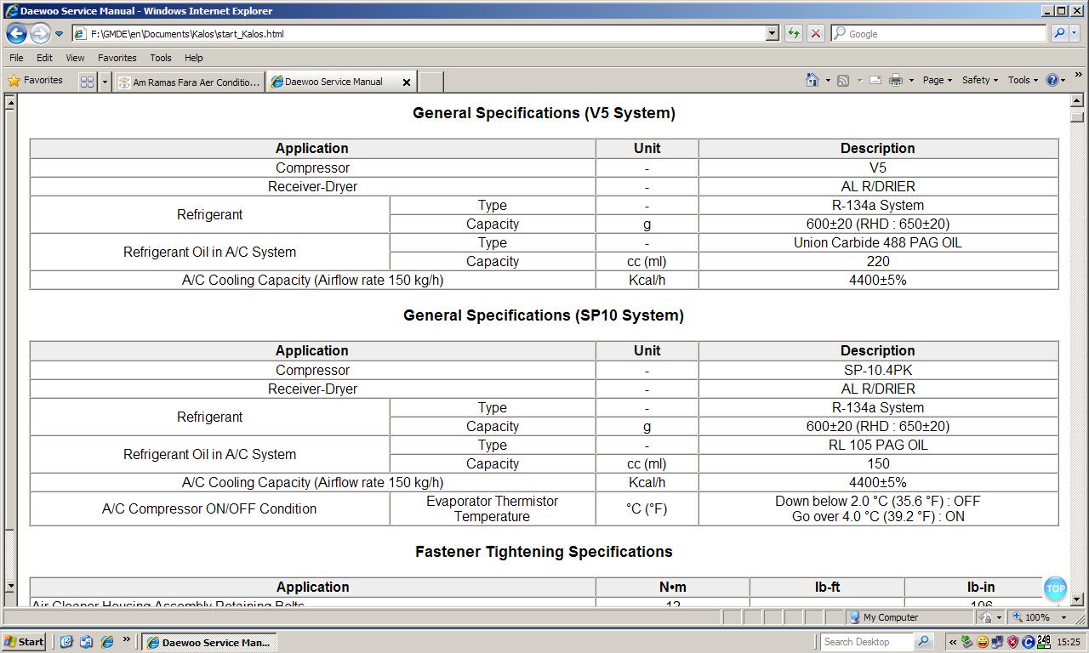
Task: Click the blue TOP floating button
Action: click(1055, 588)
